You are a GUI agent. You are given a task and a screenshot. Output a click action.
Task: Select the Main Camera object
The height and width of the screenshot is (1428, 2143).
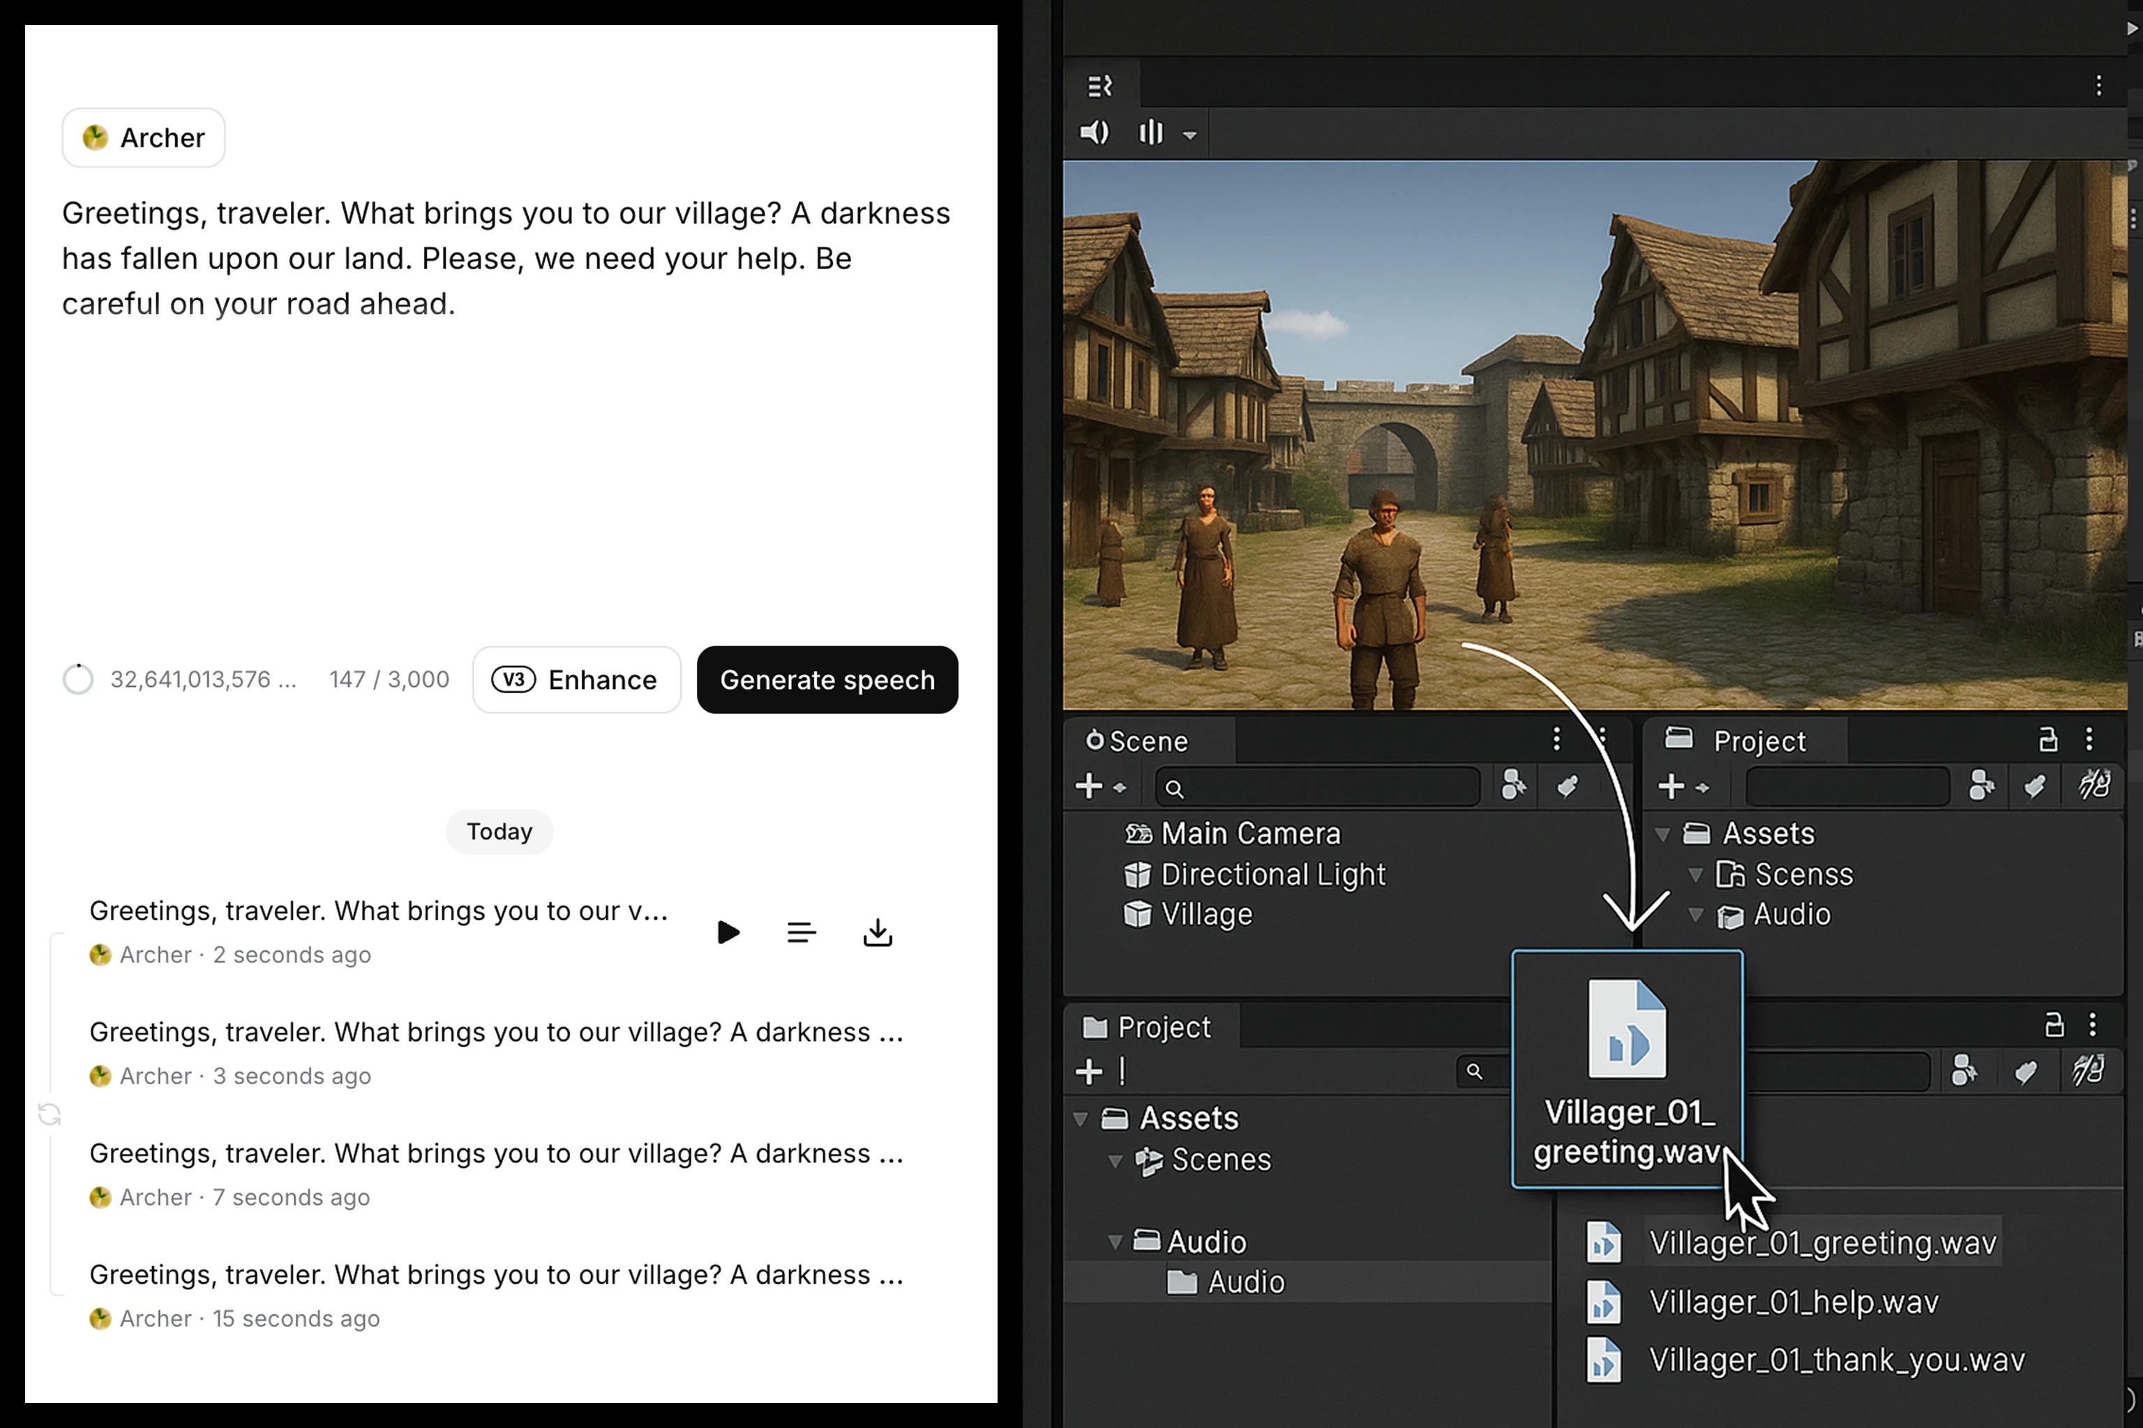(x=1249, y=833)
